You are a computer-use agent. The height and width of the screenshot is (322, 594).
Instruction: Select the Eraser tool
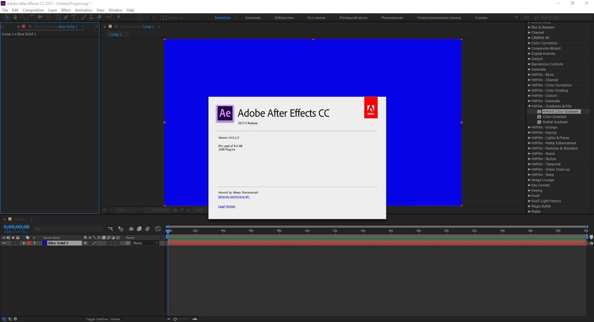[99, 17]
